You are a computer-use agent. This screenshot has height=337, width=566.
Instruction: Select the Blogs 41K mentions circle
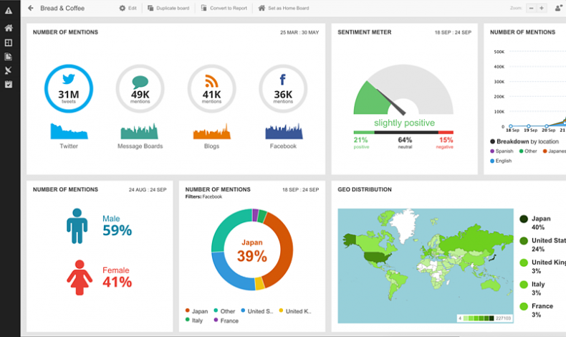tap(211, 88)
